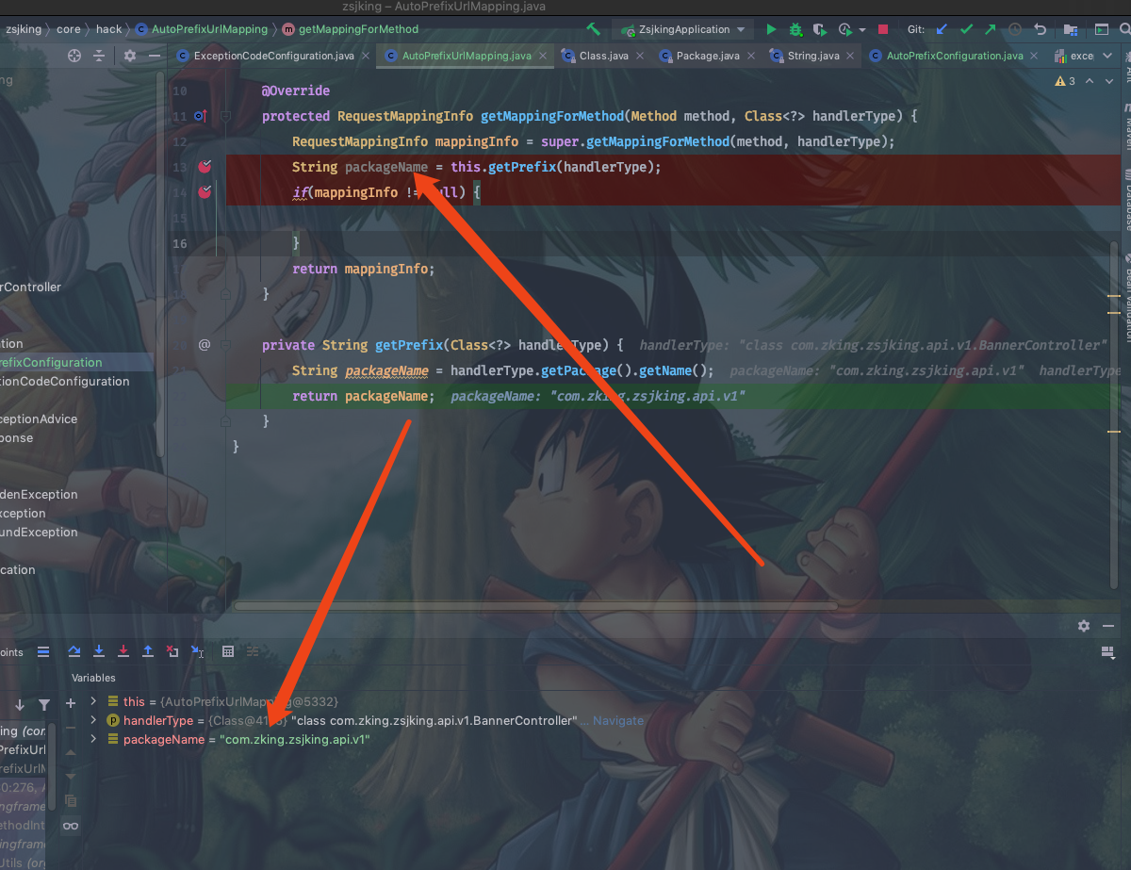Run to cursor debugger icon
The height and width of the screenshot is (870, 1131).
[x=197, y=651]
